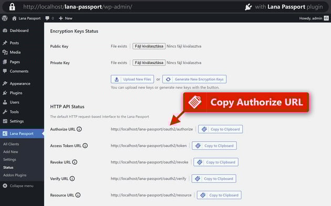The image size is (331, 206).
Task: Click the info icon beside Verify URL
Action: click(72, 179)
